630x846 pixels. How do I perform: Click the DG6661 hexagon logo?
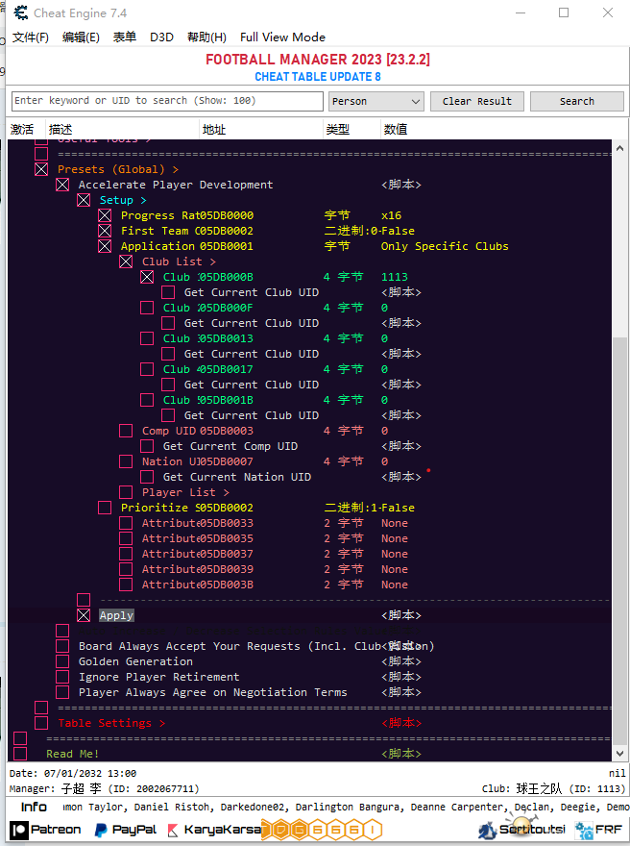(322, 830)
